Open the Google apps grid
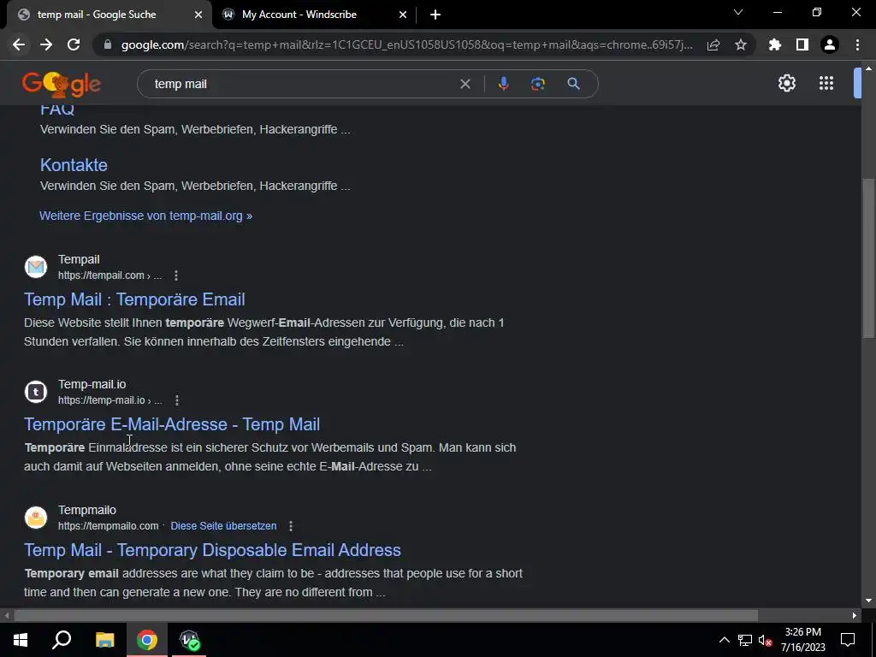Image resolution: width=876 pixels, height=657 pixels. click(x=826, y=83)
